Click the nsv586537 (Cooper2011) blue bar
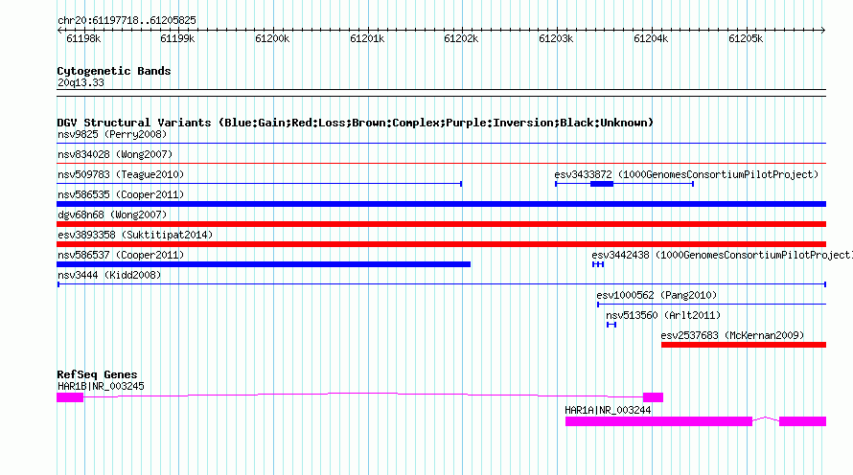The width and height of the screenshot is (853, 475). click(x=264, y=264)
